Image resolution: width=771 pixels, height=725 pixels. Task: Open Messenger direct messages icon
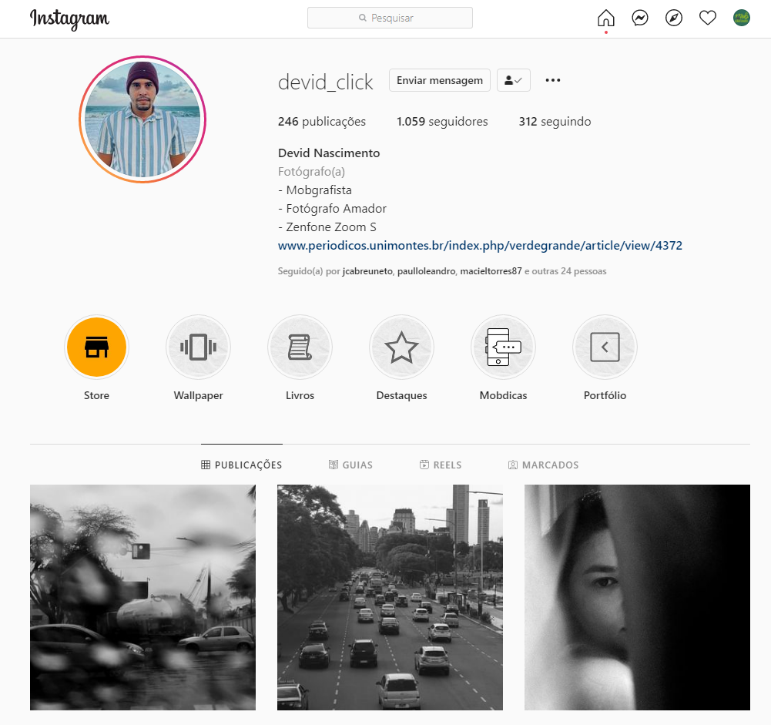point(640,17)
